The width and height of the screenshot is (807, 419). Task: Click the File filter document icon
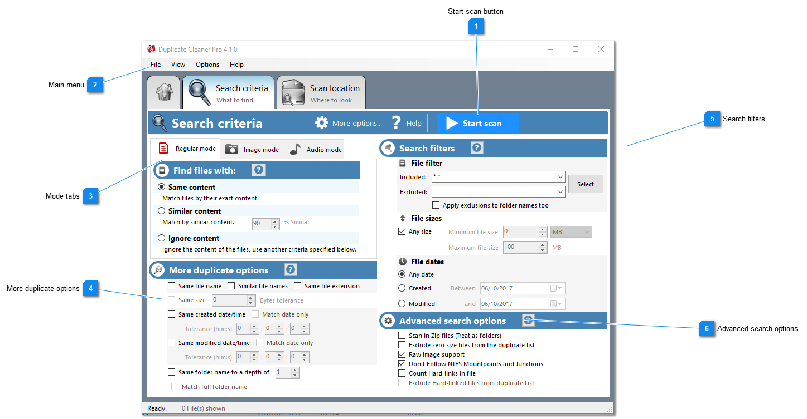[403, 164]
